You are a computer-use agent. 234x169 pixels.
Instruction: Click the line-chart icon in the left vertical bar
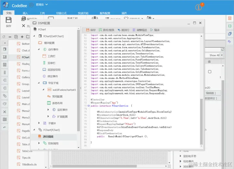[x=5, y=127]
